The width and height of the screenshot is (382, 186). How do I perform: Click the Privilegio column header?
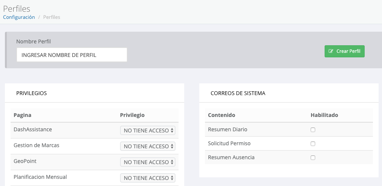coord(132,115)
